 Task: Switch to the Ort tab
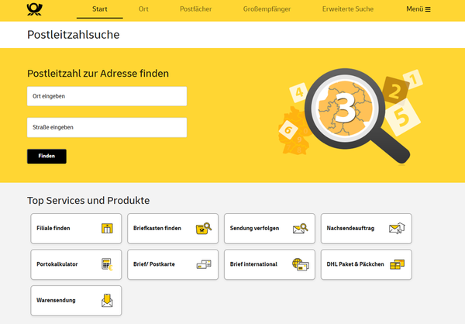tap(143, 9)
